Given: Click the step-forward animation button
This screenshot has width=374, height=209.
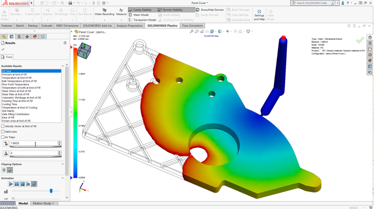Looking at the screenshot, I should pos(28,184).
